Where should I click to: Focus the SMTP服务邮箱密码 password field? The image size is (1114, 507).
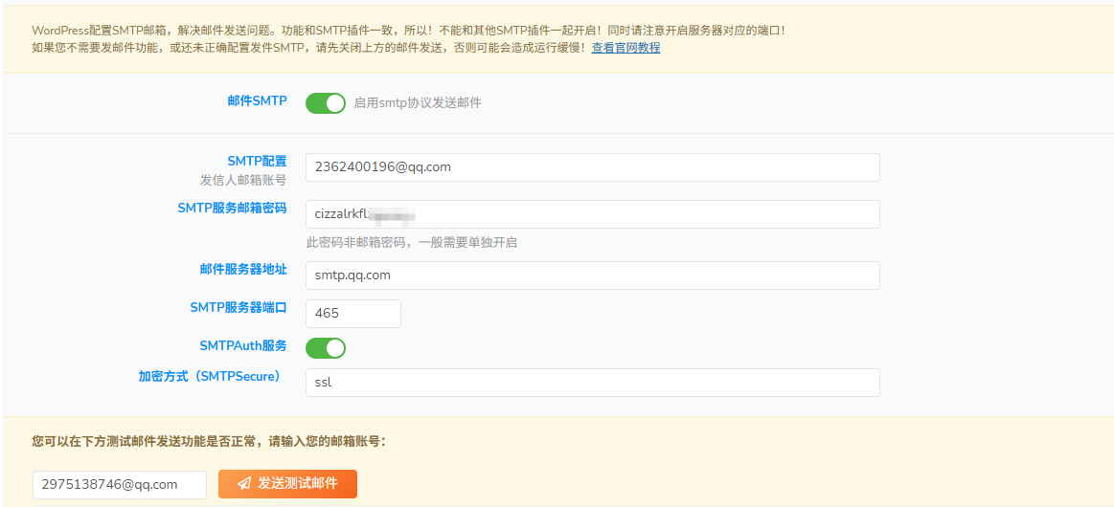[592, 214]
